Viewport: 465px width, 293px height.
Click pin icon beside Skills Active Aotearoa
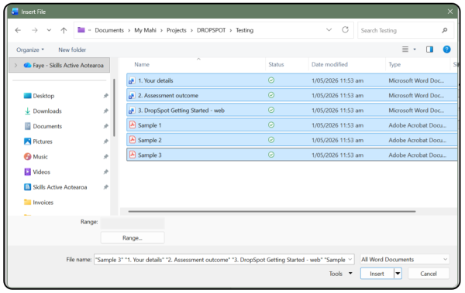coord(105,187)
